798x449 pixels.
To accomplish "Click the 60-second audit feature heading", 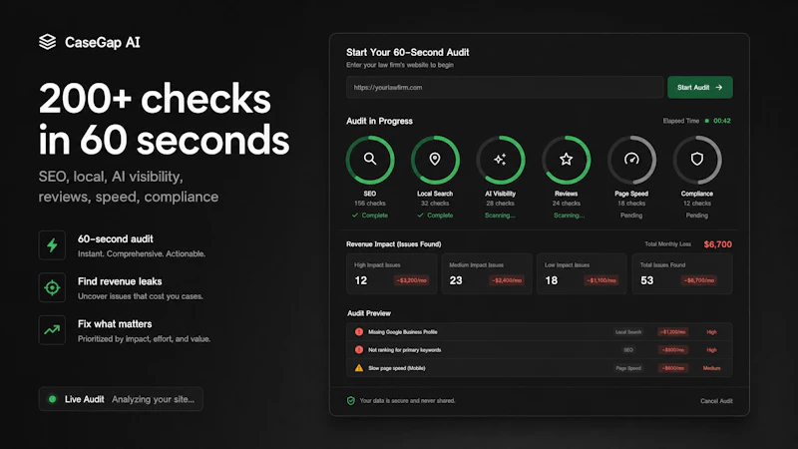I will (115, 238).
